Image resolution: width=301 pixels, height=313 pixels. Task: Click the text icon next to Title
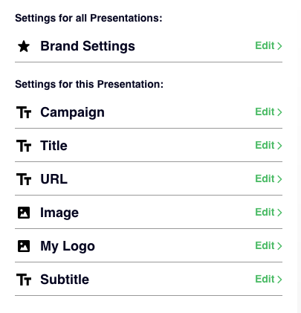coord(24,146)
